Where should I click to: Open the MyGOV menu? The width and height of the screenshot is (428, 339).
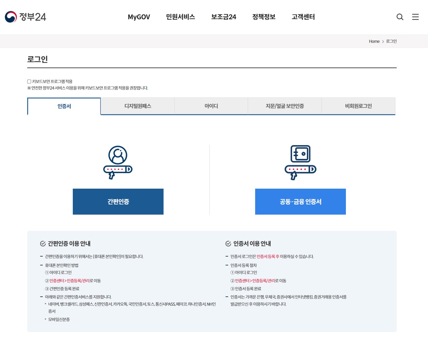(139, 17)
